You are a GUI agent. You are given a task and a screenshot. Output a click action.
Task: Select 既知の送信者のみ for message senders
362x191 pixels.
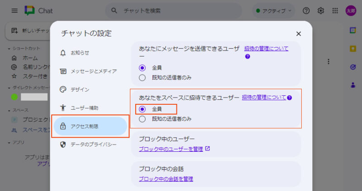point(143,78)
